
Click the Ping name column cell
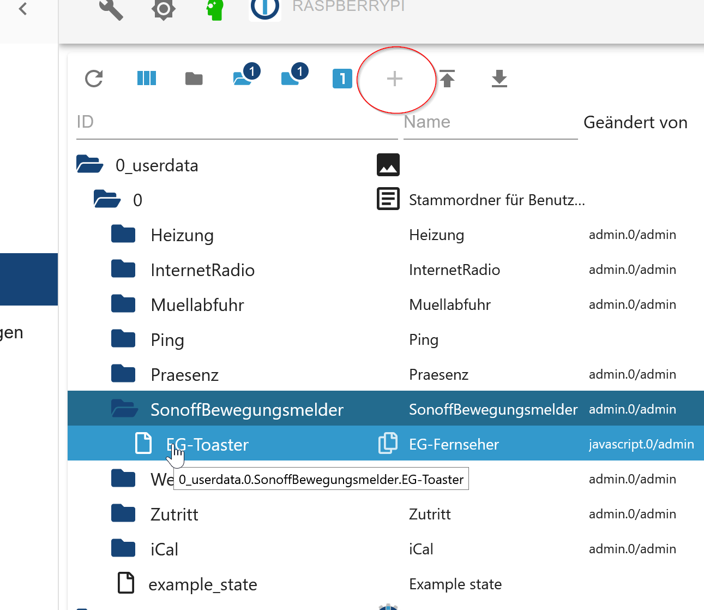(424, 339)
